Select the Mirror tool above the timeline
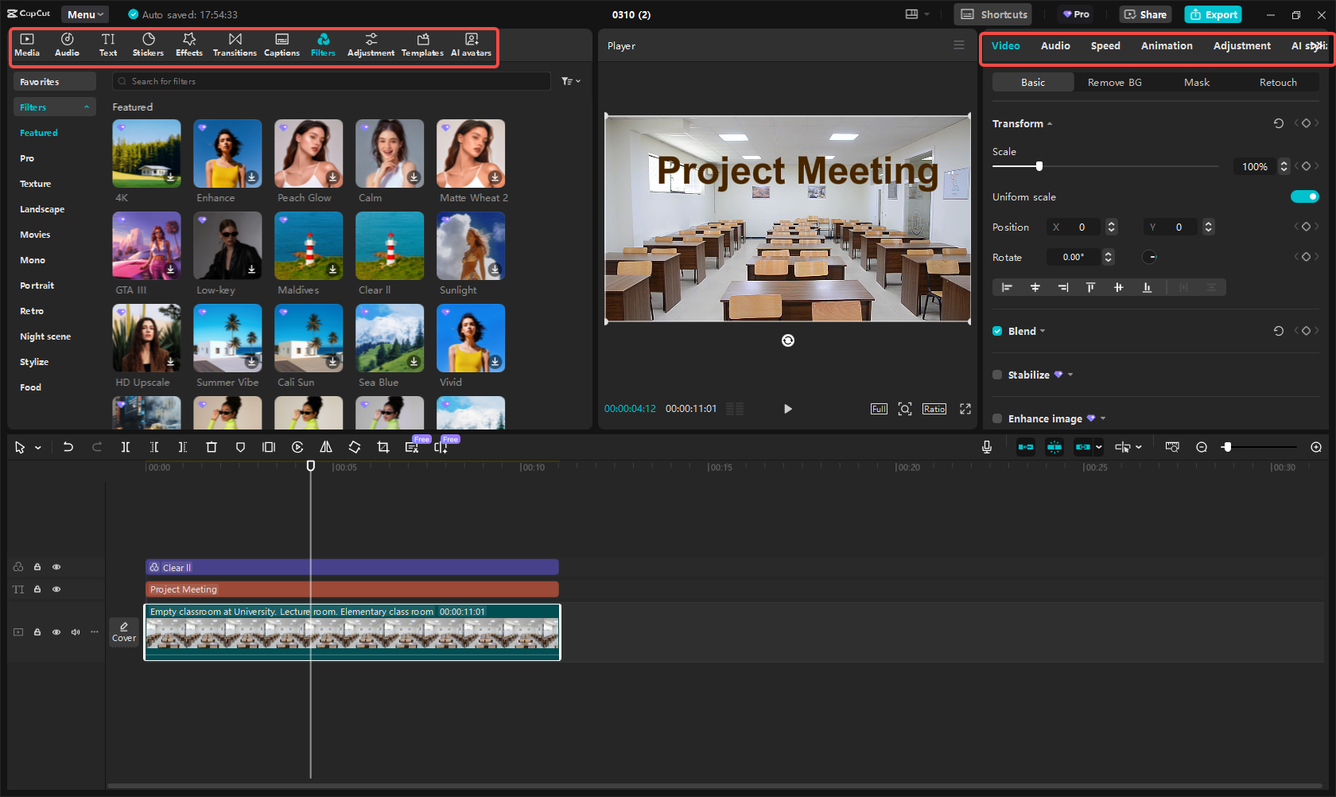 [325, 447]
